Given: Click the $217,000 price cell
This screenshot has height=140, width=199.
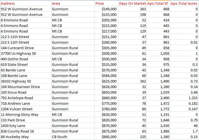Looking at the screenshot, I should tap(106, 31).
